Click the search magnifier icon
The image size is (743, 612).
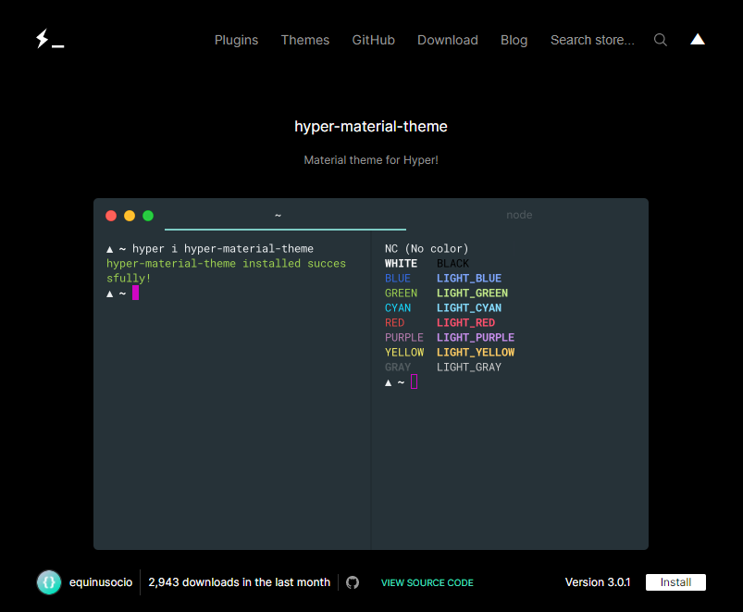[660, 40]
